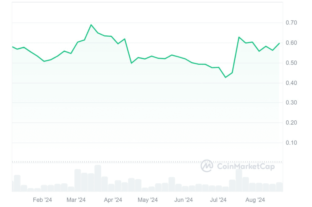The height and width of the screenshot is (207, 312).
Task: Select the 0.30 price axis label
Action: [291, 103]
